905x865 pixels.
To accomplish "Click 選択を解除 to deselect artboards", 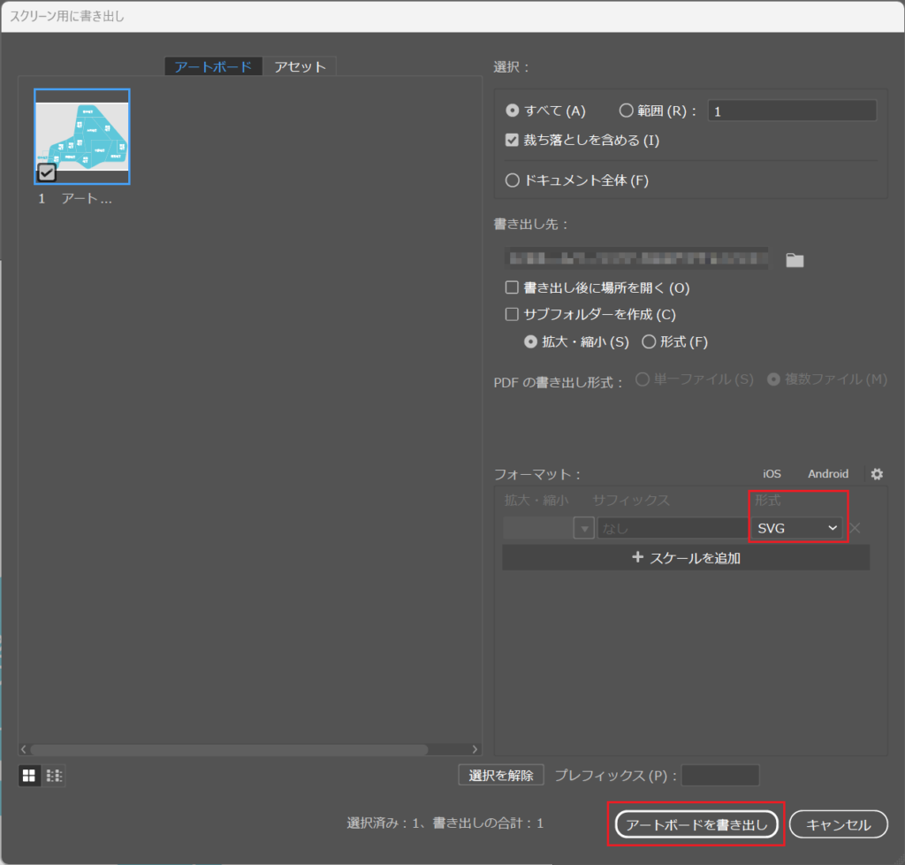I will click(x=500, y=775).
